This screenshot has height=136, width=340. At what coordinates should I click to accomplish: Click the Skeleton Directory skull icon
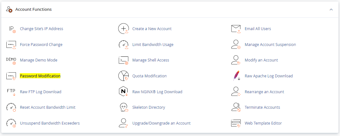124,107
